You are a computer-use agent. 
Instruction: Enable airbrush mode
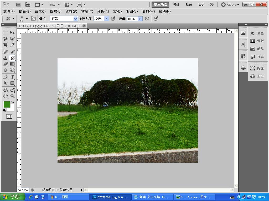tap(147, 19)
